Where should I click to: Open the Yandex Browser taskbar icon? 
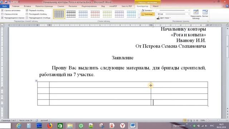(x=122, y=126)
